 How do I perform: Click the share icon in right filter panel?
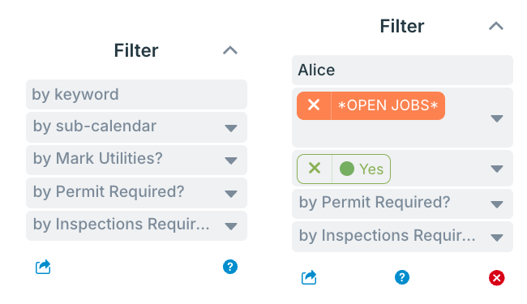tap(309, 277)
